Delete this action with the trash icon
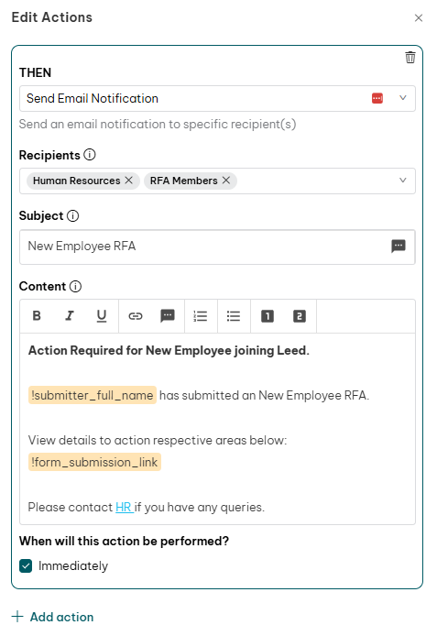 (410, 58)
